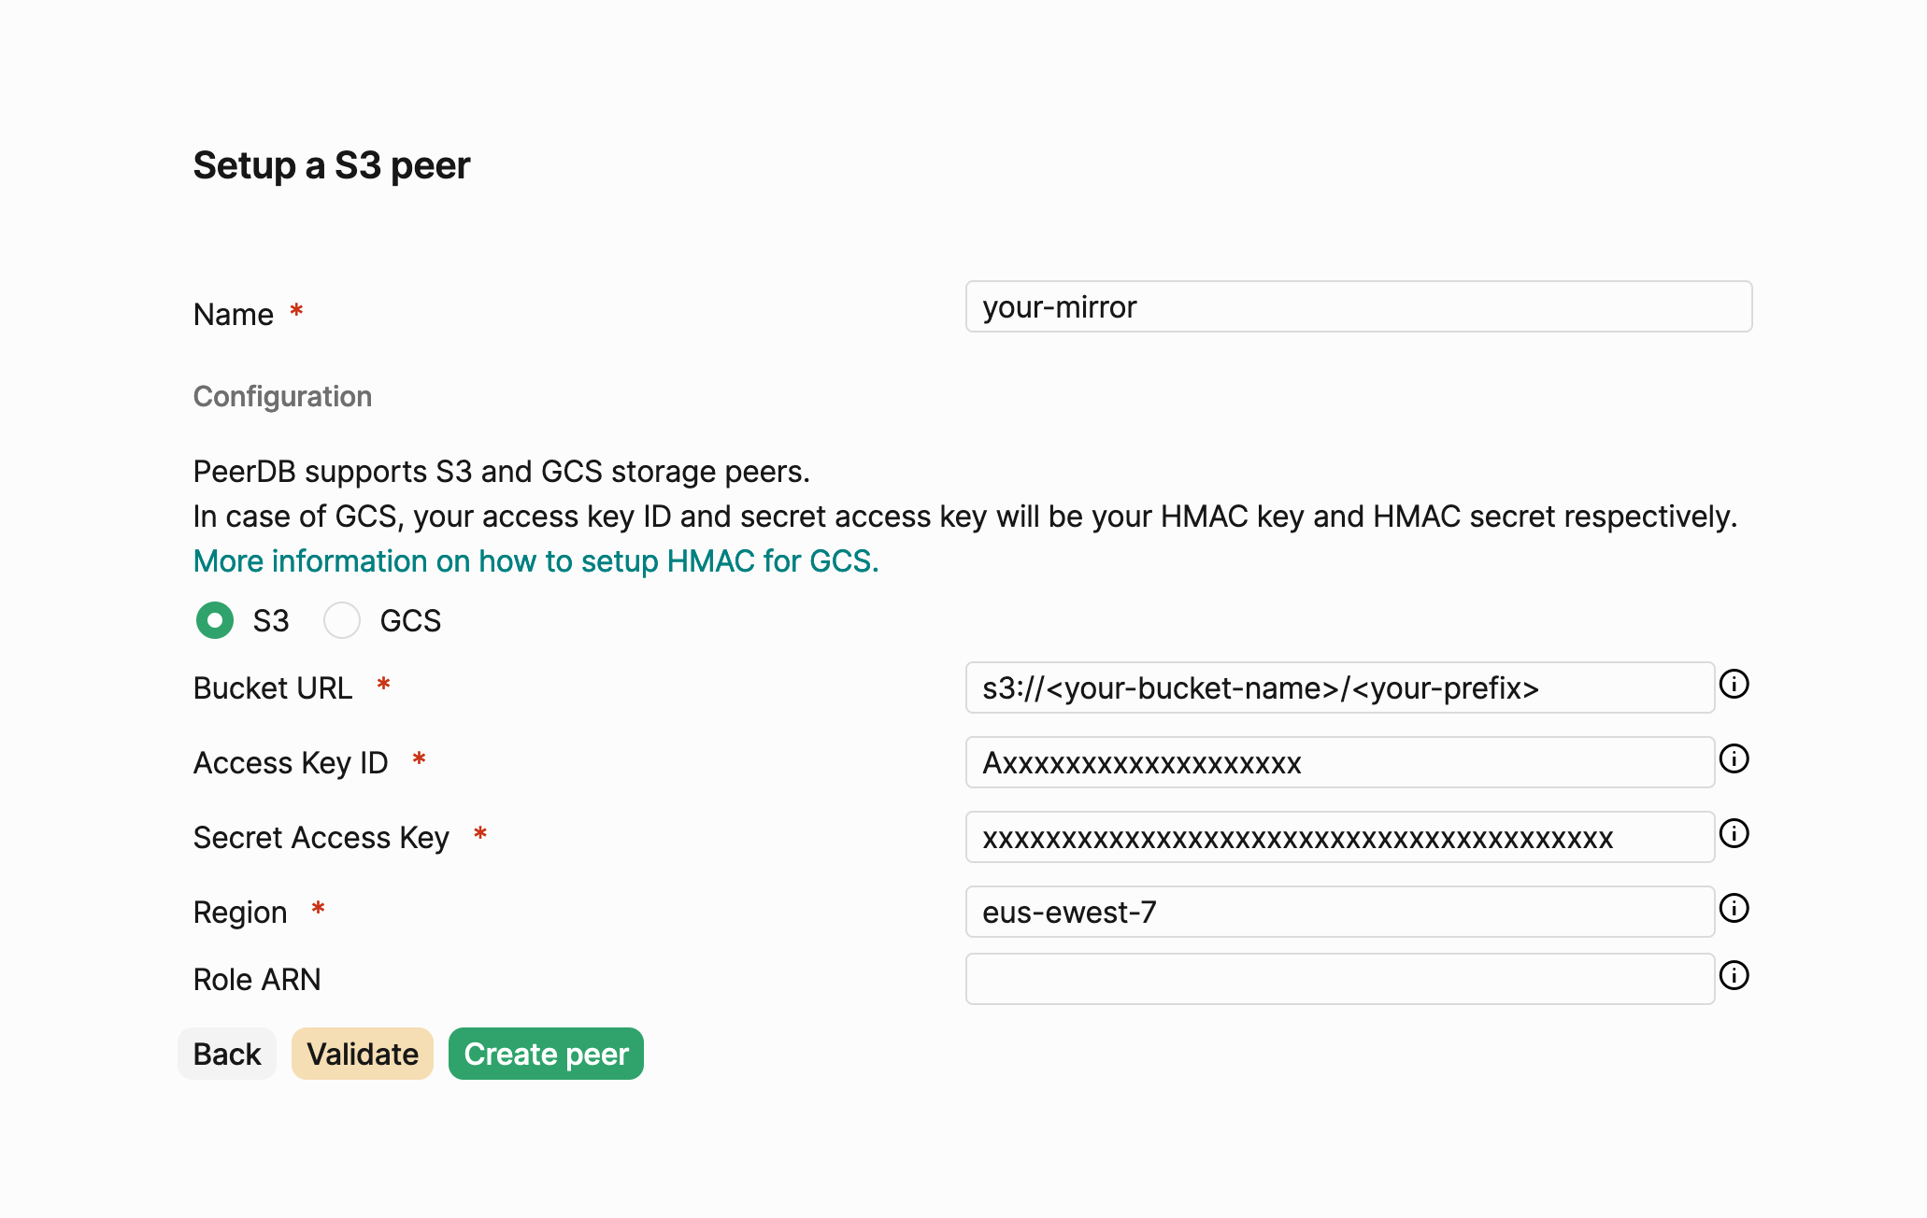Focus the Bucket URL text field
1927x1218 pixels.
pyautogui.click(x=1340, y=687)
